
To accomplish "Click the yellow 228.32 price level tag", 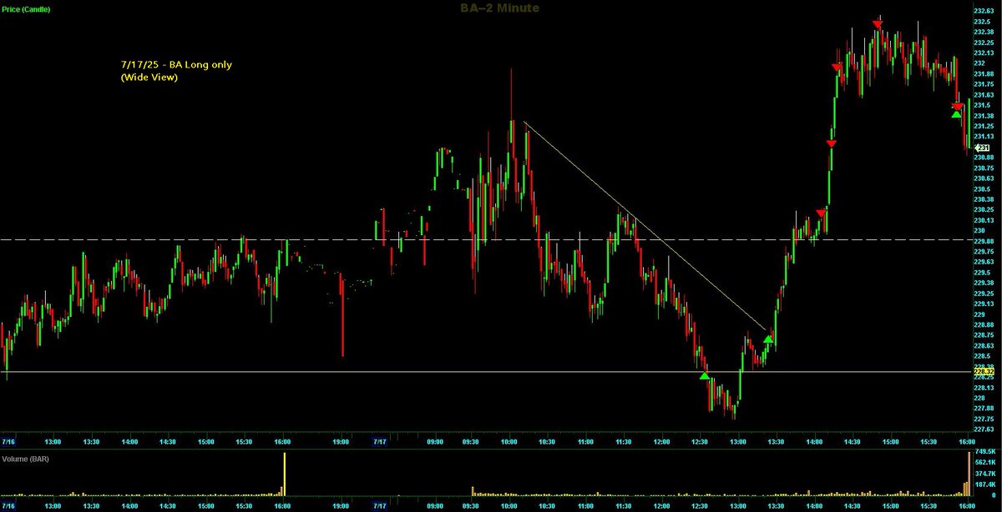I will (x=984, y=372).
